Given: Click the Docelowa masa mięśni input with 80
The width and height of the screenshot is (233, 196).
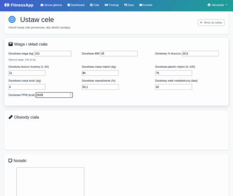Looking at the screenshot, I should (x=100, y=73).
